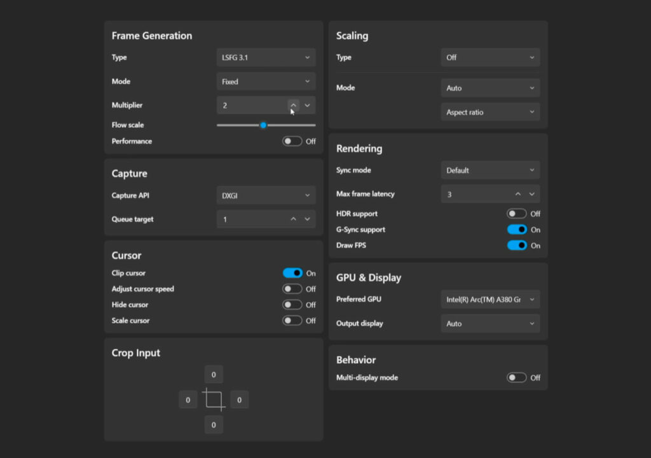The image size is (651, 458).
Task: Turn off G-Sync support
Action: click(x=516, y=230)
